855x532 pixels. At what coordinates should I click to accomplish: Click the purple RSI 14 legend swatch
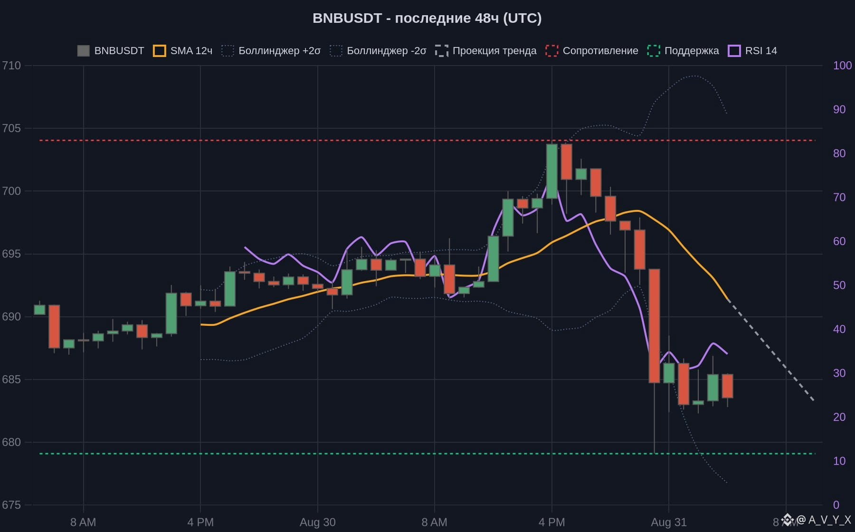pyautogui.click(x=734, y=51)
